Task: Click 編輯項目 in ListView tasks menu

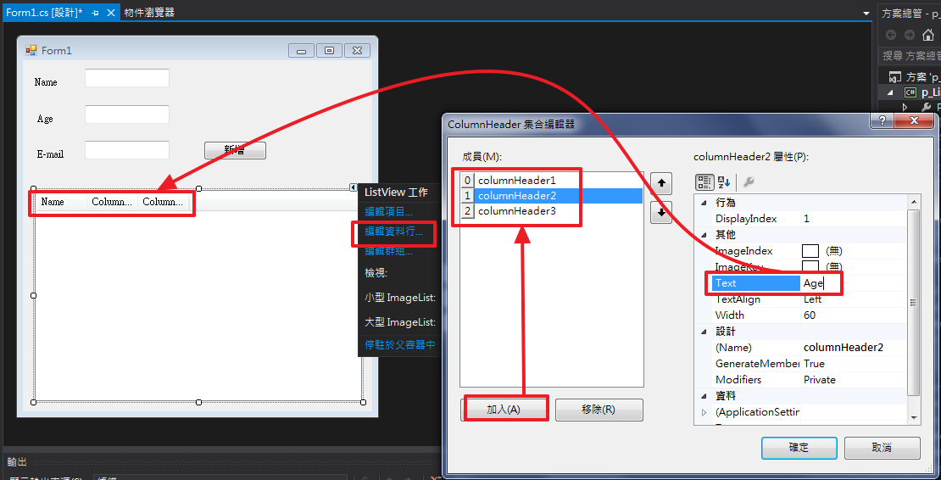Action: tap(388, 212)
